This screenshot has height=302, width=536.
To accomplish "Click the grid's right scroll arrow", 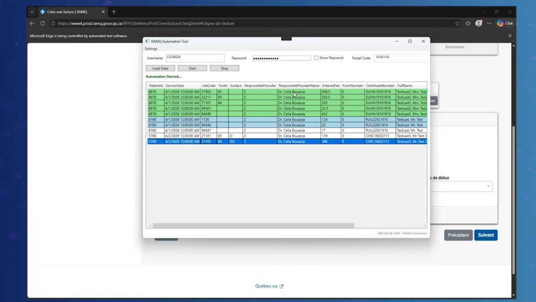I will pos(424,225).
